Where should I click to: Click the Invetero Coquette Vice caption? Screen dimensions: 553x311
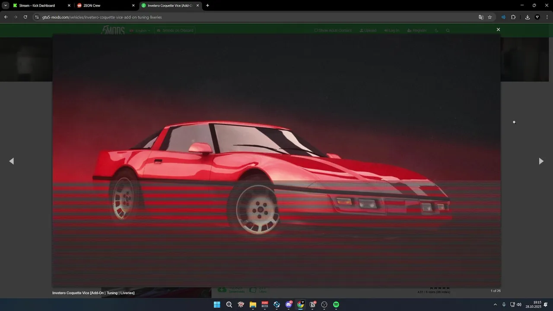(x=93, y=293)
